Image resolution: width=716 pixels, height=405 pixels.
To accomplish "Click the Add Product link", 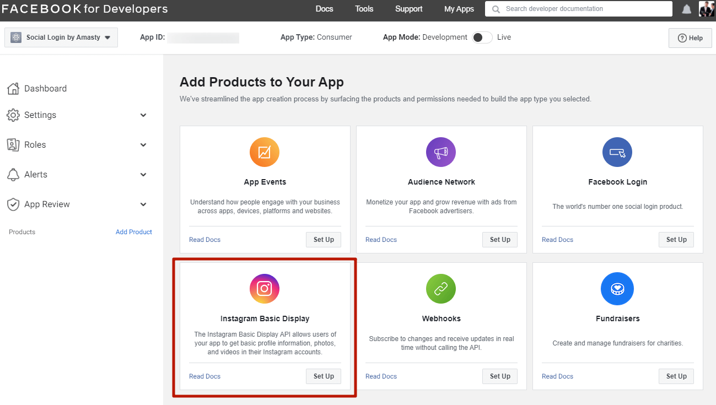I will click(134, 232).
